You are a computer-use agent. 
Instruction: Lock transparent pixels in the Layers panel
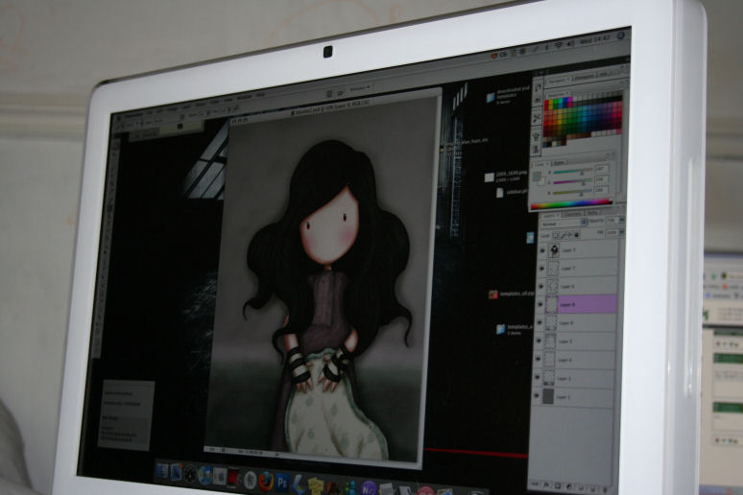pyautogui.click(x=556, y=235)
